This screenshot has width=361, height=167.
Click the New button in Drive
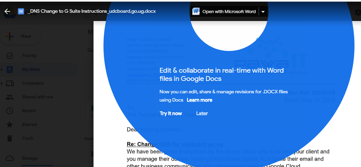pos(21,36)
